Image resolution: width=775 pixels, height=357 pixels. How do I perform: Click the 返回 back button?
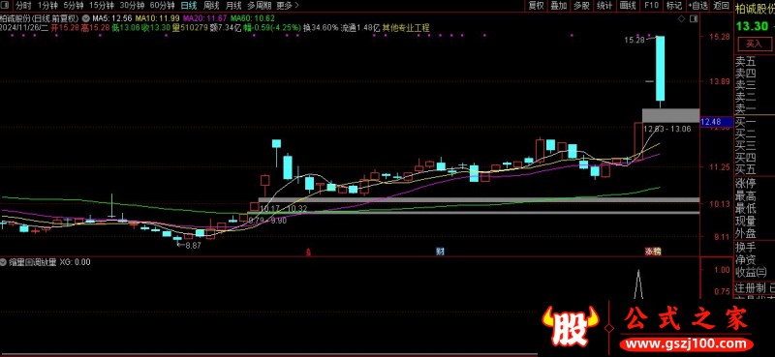click(x=721, y=6)
